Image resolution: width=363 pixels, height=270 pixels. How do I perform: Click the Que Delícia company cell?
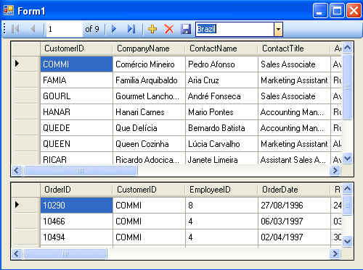(149, 128)
